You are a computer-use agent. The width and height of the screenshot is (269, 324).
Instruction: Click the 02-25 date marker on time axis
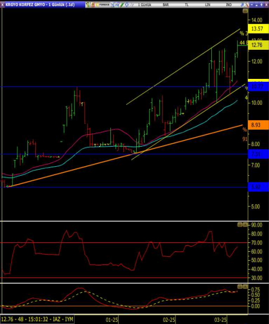point(169,320)
